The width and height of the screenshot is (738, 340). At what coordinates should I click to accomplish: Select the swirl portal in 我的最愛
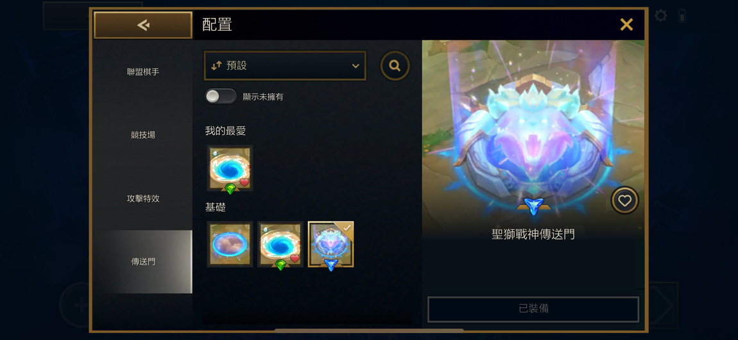(x=230, y=168)
